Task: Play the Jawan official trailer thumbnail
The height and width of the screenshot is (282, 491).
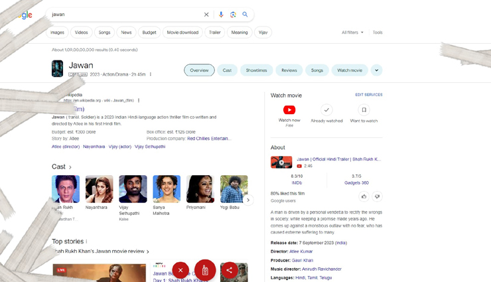Action: tap(281, 162)
